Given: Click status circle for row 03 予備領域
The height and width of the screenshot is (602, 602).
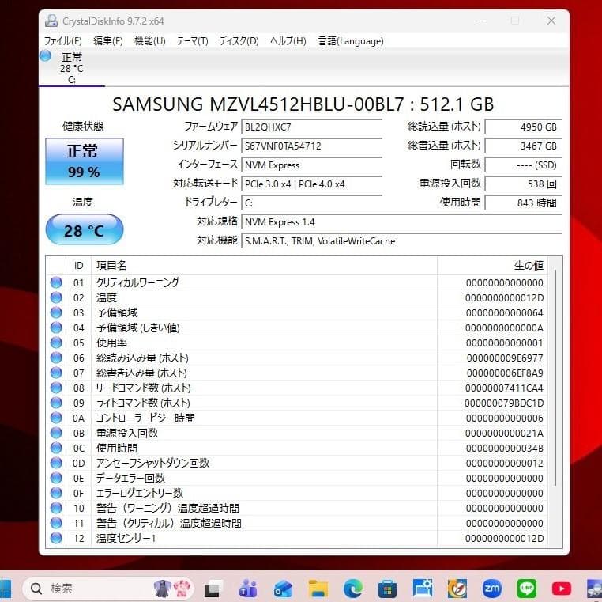Looking at the screenshot, I should 56,312.
